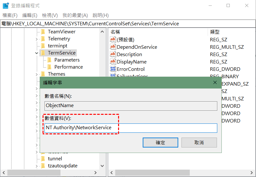
Task: Select the tunnel folder icon
Action: coord(43,159)
